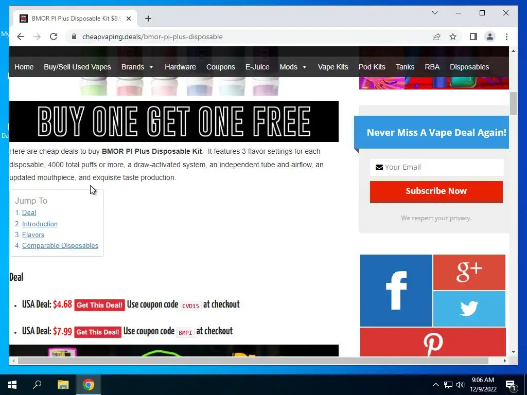
Task: Click Get This Deal for $7.99
Action: tap(98, 332)
